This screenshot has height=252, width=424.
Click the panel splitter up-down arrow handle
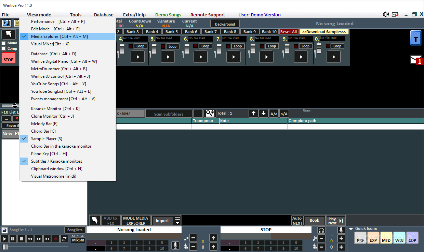point(15,106)
